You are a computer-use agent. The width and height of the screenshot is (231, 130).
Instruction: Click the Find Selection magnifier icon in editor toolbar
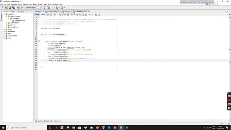60,14
